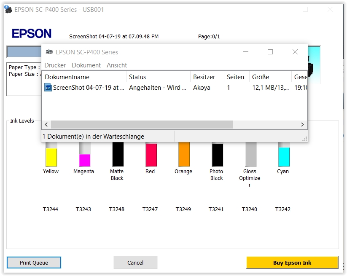Click the Gloss Optimizer cartridge indicator
Viewport: 347px width, 276px height.
point(250,154)
